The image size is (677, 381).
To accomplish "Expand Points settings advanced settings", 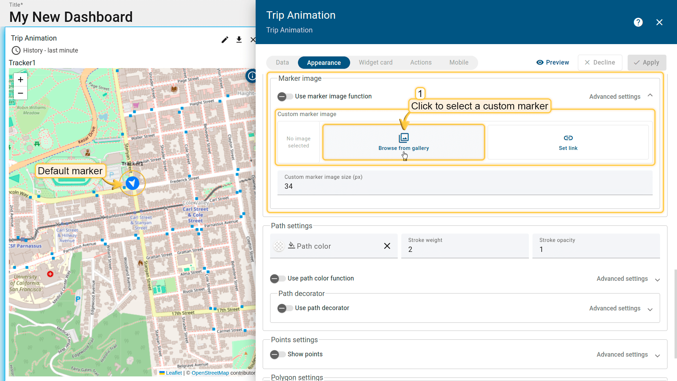I will [x=657, y=356].
